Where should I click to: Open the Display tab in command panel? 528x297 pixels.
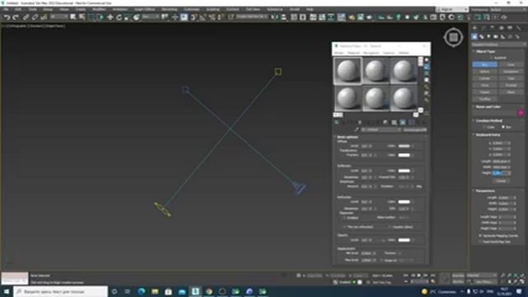[x=510, y=28]
